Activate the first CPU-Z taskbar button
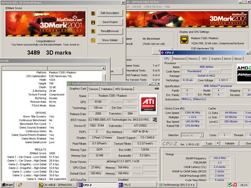The image size is (251, 188). click(x=98, y=185)
